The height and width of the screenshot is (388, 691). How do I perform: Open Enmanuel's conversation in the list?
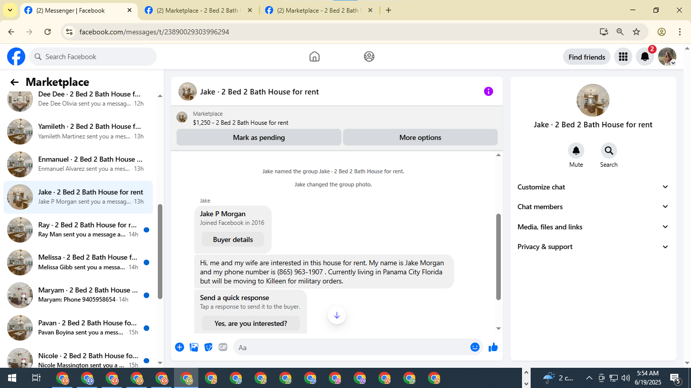pos(78,164)
